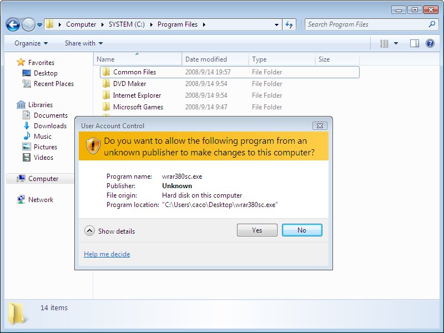Click the Back navigation arrow

[13, 24]
